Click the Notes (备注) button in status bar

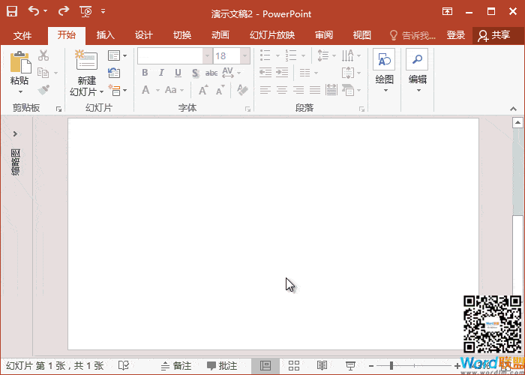coord(175,366)
